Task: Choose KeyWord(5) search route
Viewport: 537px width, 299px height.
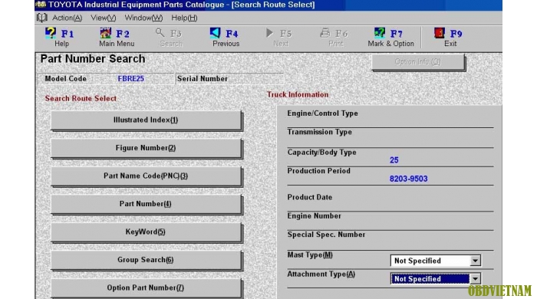Action: coord(147,232)
